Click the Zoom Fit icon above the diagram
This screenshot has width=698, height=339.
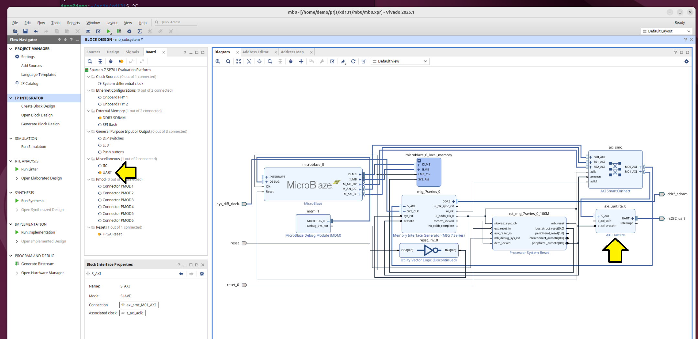pyautogui.click(x=239, y=61)
